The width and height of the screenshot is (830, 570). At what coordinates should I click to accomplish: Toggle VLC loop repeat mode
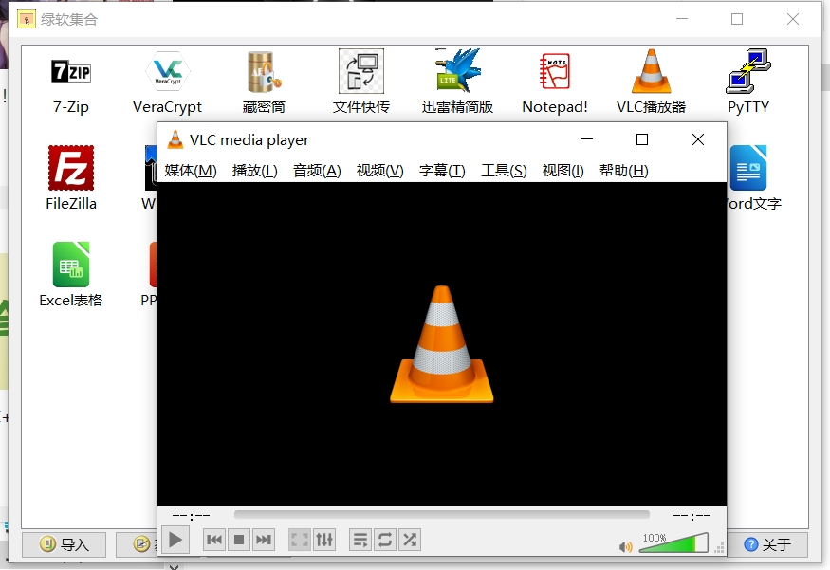tap(385, 540)
